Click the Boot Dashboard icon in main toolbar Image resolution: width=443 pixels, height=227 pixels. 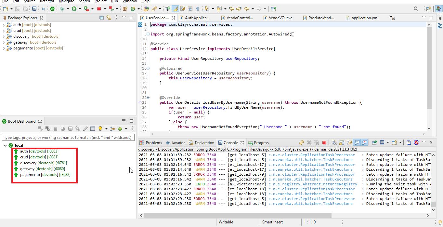pyautogui.click(x=53, y=9)
